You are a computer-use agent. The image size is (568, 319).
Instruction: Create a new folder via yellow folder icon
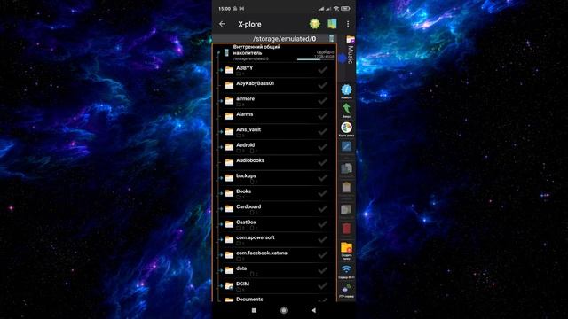point(346,248)
